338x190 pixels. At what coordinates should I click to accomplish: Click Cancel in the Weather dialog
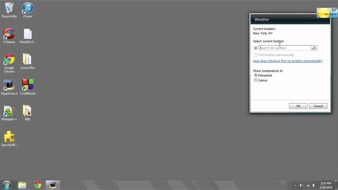click(318, 106)
